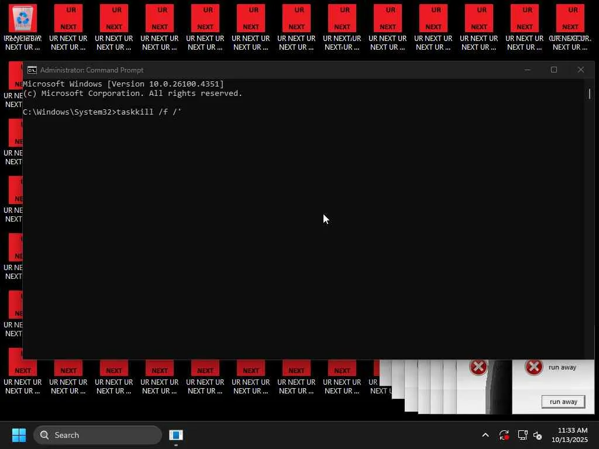The image size is (599, 449).
Task: Click the red error icon on the stacked dialog
Action: 478,367
